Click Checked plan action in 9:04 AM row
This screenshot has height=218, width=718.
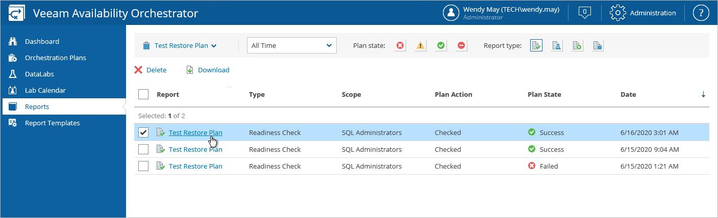pos(448,149)
